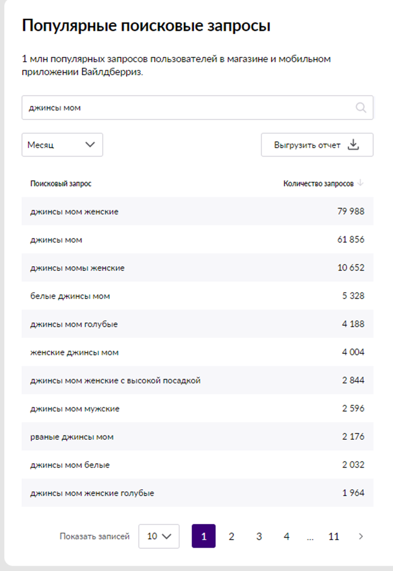Sort by Количество запросов column header
The height and width of the screenshot is (571, 393).
click(318, 183)
